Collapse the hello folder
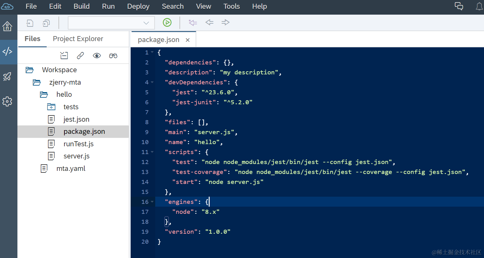This screenshot has width=484, height=258. point(44,95)
